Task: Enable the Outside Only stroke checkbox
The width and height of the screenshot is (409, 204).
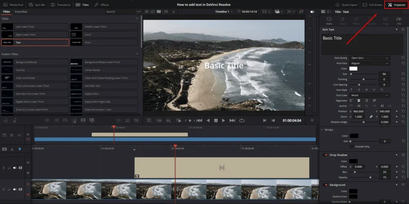Action: 351,147
